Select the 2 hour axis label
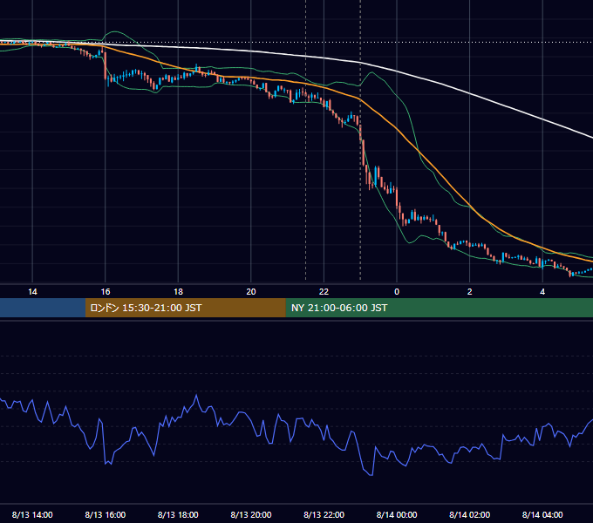Image resolution: width=593 pixels, height=523 pixels. (x=470, y=292)
